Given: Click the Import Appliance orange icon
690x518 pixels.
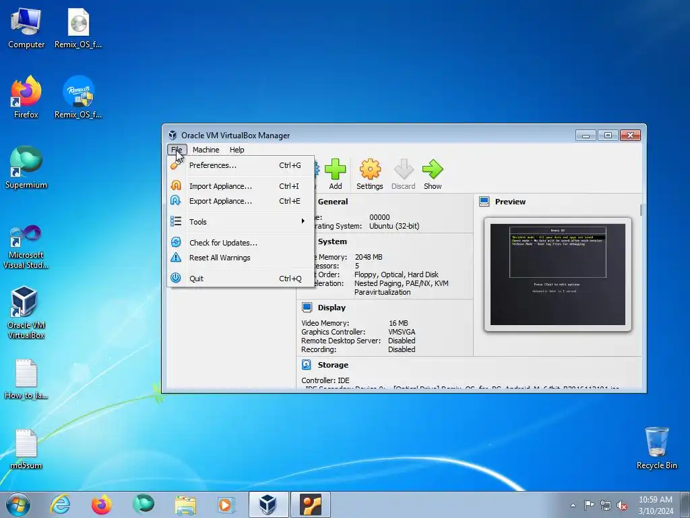Looking at the screenshot, I should pyautogui.click(x=176, y=185).
